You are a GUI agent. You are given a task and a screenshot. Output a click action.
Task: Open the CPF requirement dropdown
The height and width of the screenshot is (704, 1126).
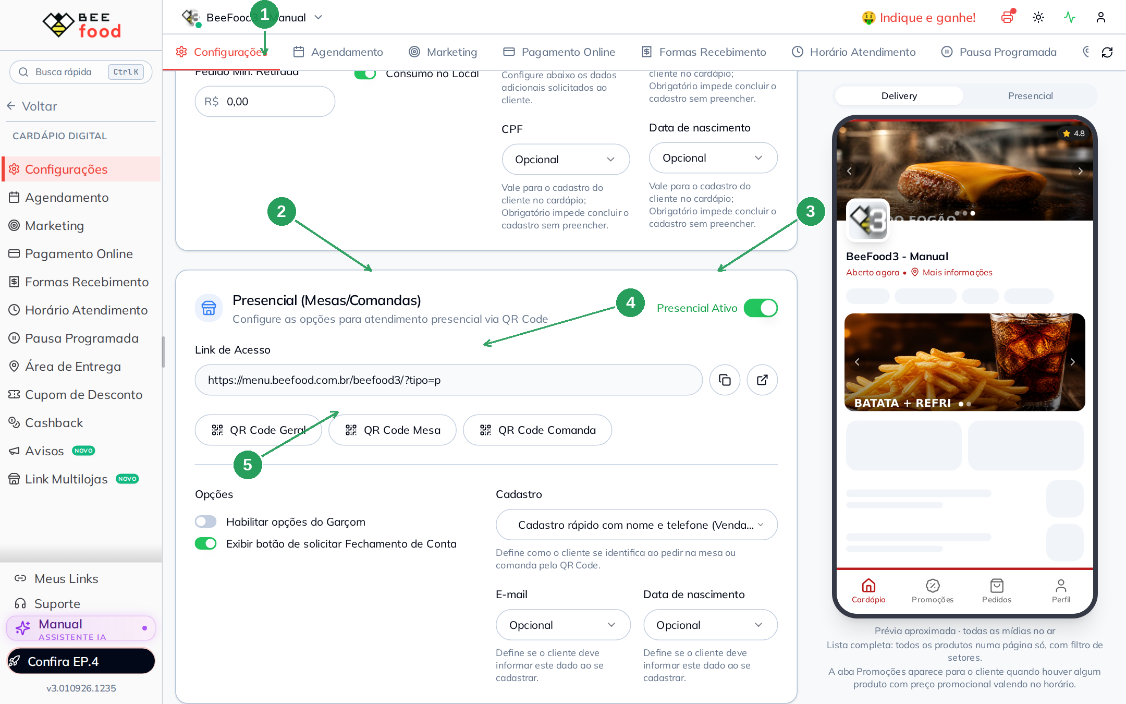(566, 160)
